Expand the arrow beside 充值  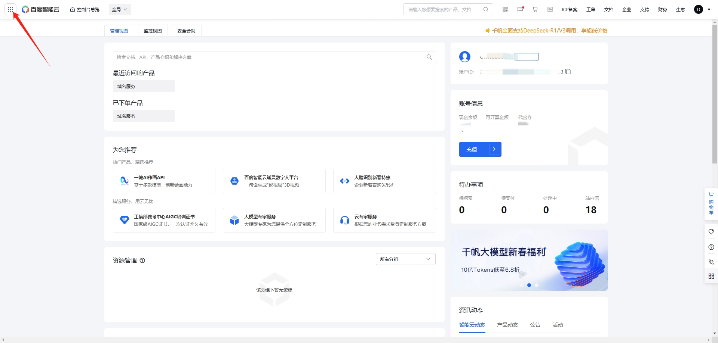494,149
